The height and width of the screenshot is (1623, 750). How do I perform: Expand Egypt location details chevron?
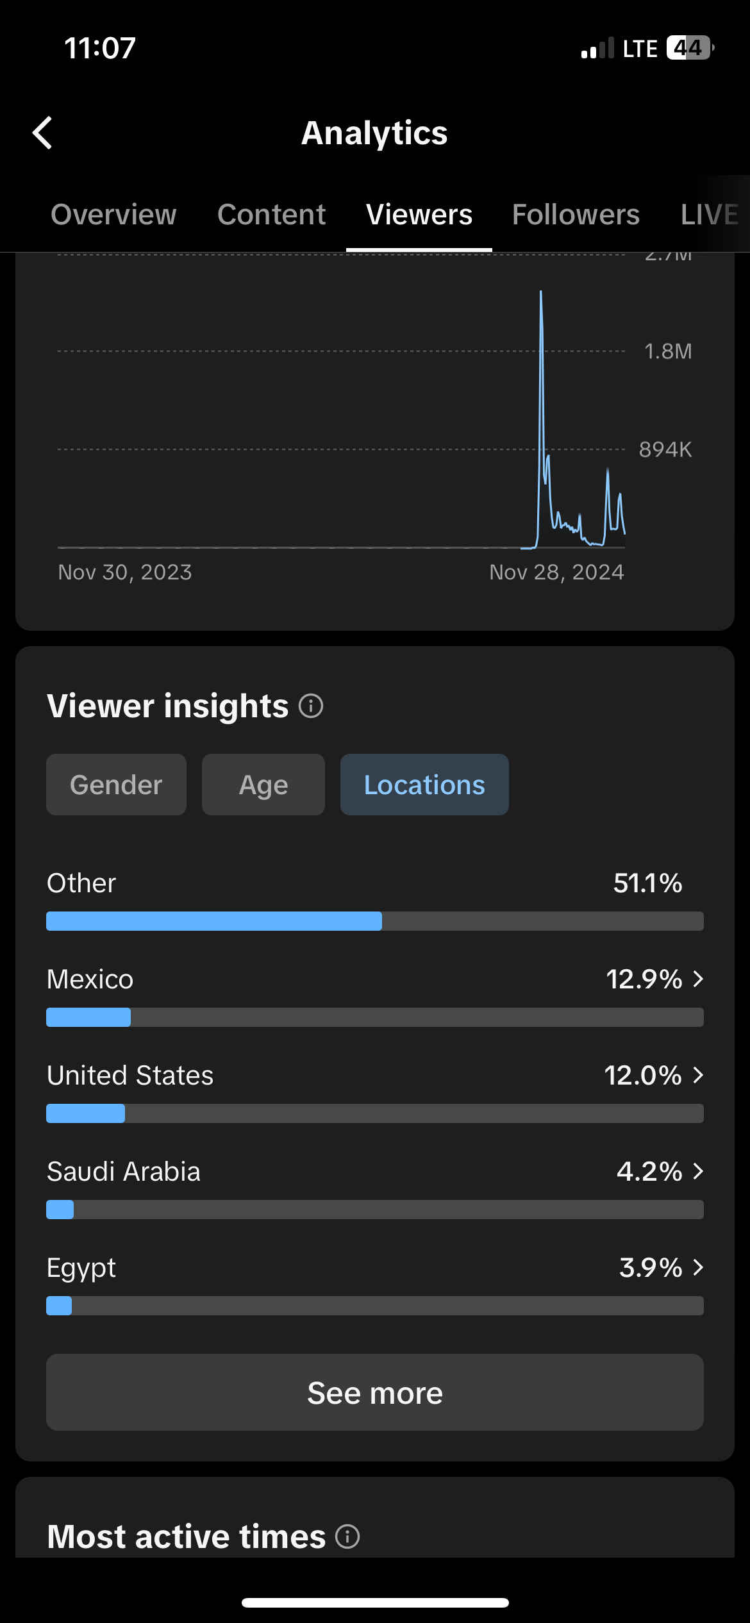coord(699,1267)
